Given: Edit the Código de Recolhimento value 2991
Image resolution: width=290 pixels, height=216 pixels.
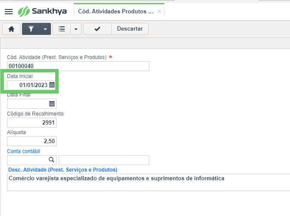Looking at the screenshot, I should click(32, 123).
